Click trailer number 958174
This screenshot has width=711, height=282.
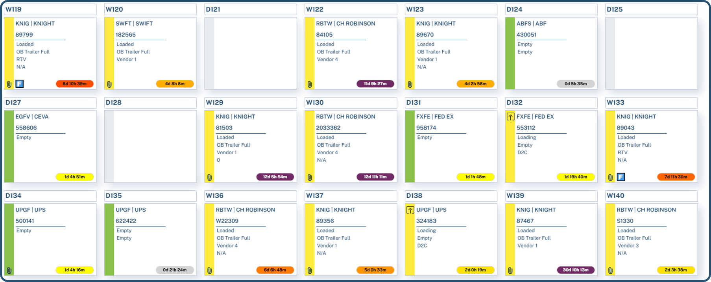(426, 128)
